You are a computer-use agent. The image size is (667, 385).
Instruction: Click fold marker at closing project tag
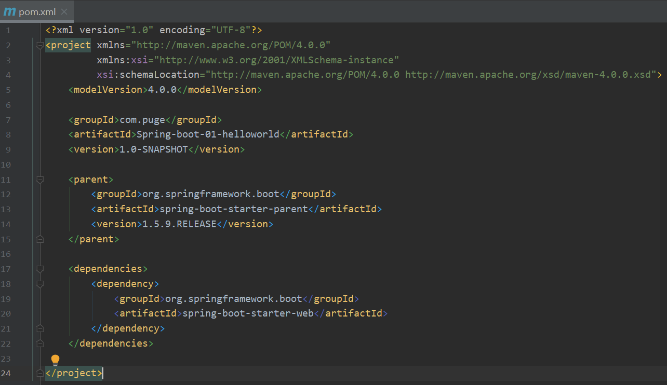40,373
